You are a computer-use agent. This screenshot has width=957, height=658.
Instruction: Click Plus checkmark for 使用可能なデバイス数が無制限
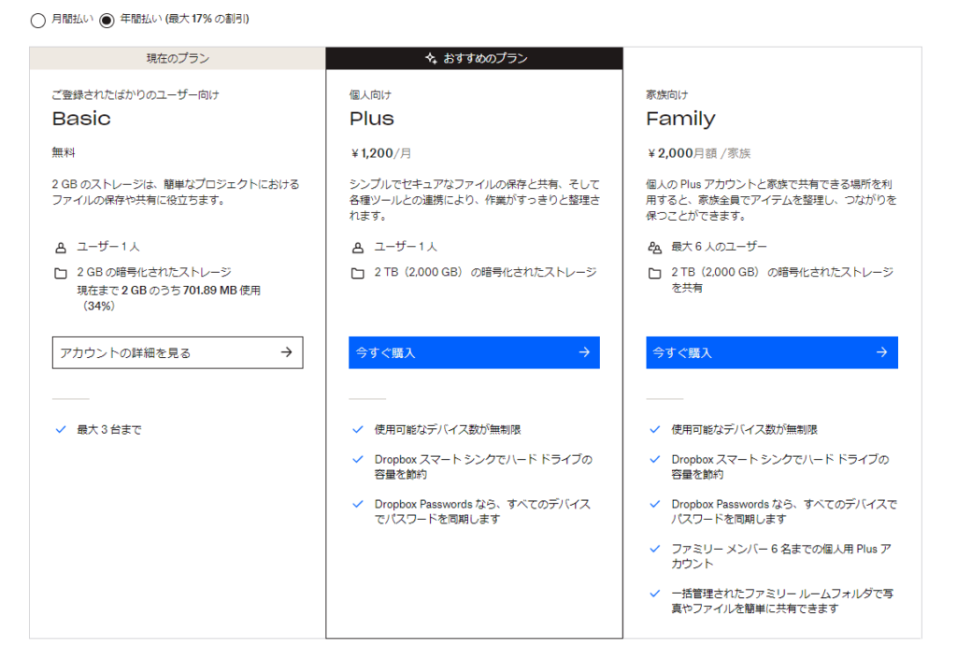pyautogui.click(x=358, y=430)
